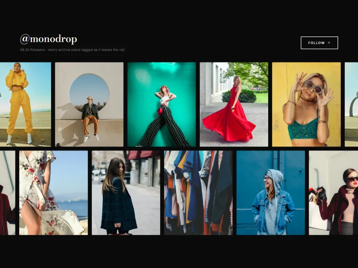Open the yellow wall round sunglasses photo
Screen dimensions: 358x268
click(x=306, y=104)
